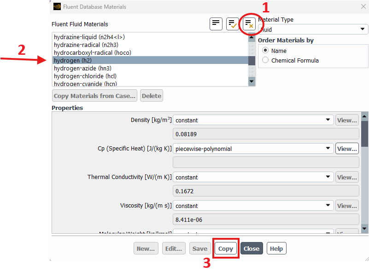
Task: Click the New... button
Action: (x=146, y=248)
